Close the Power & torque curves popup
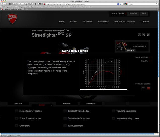The width and height of the screenshot is (160, 137). point(131,51)
